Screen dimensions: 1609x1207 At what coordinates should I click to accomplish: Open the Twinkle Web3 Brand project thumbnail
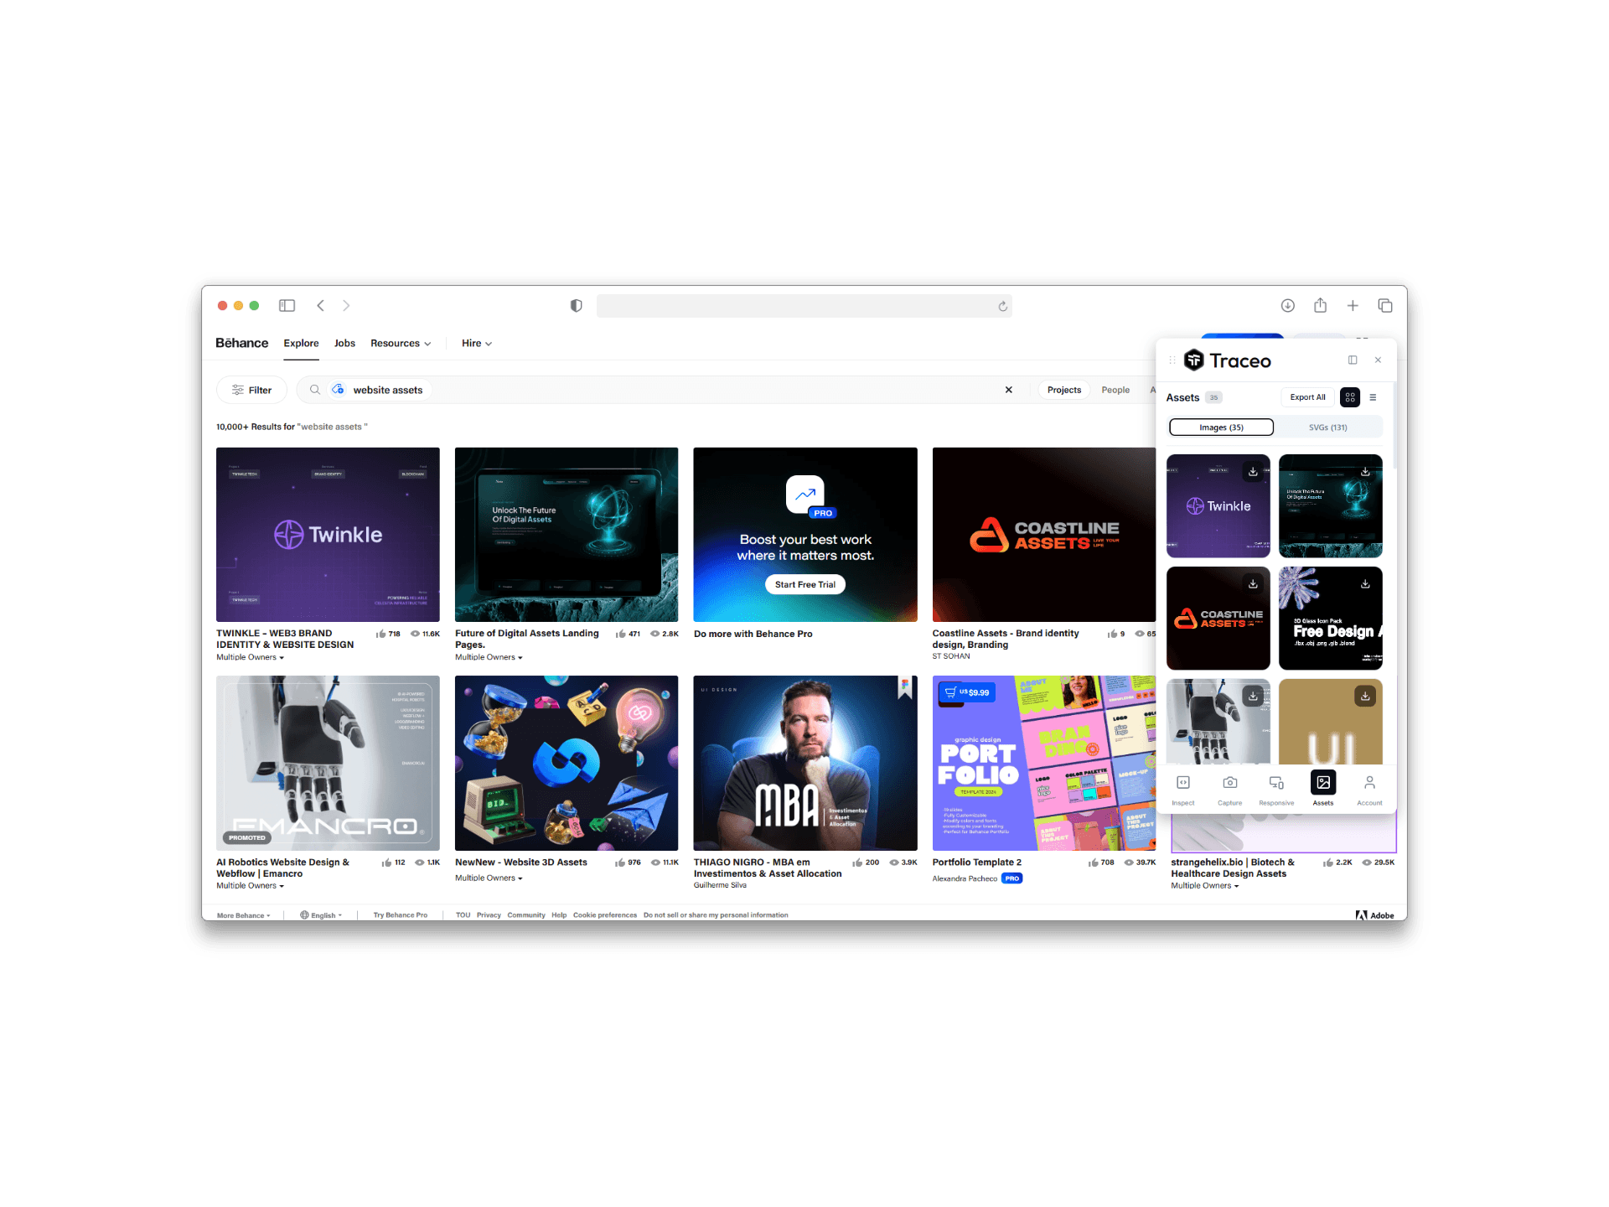coord(328,535)
